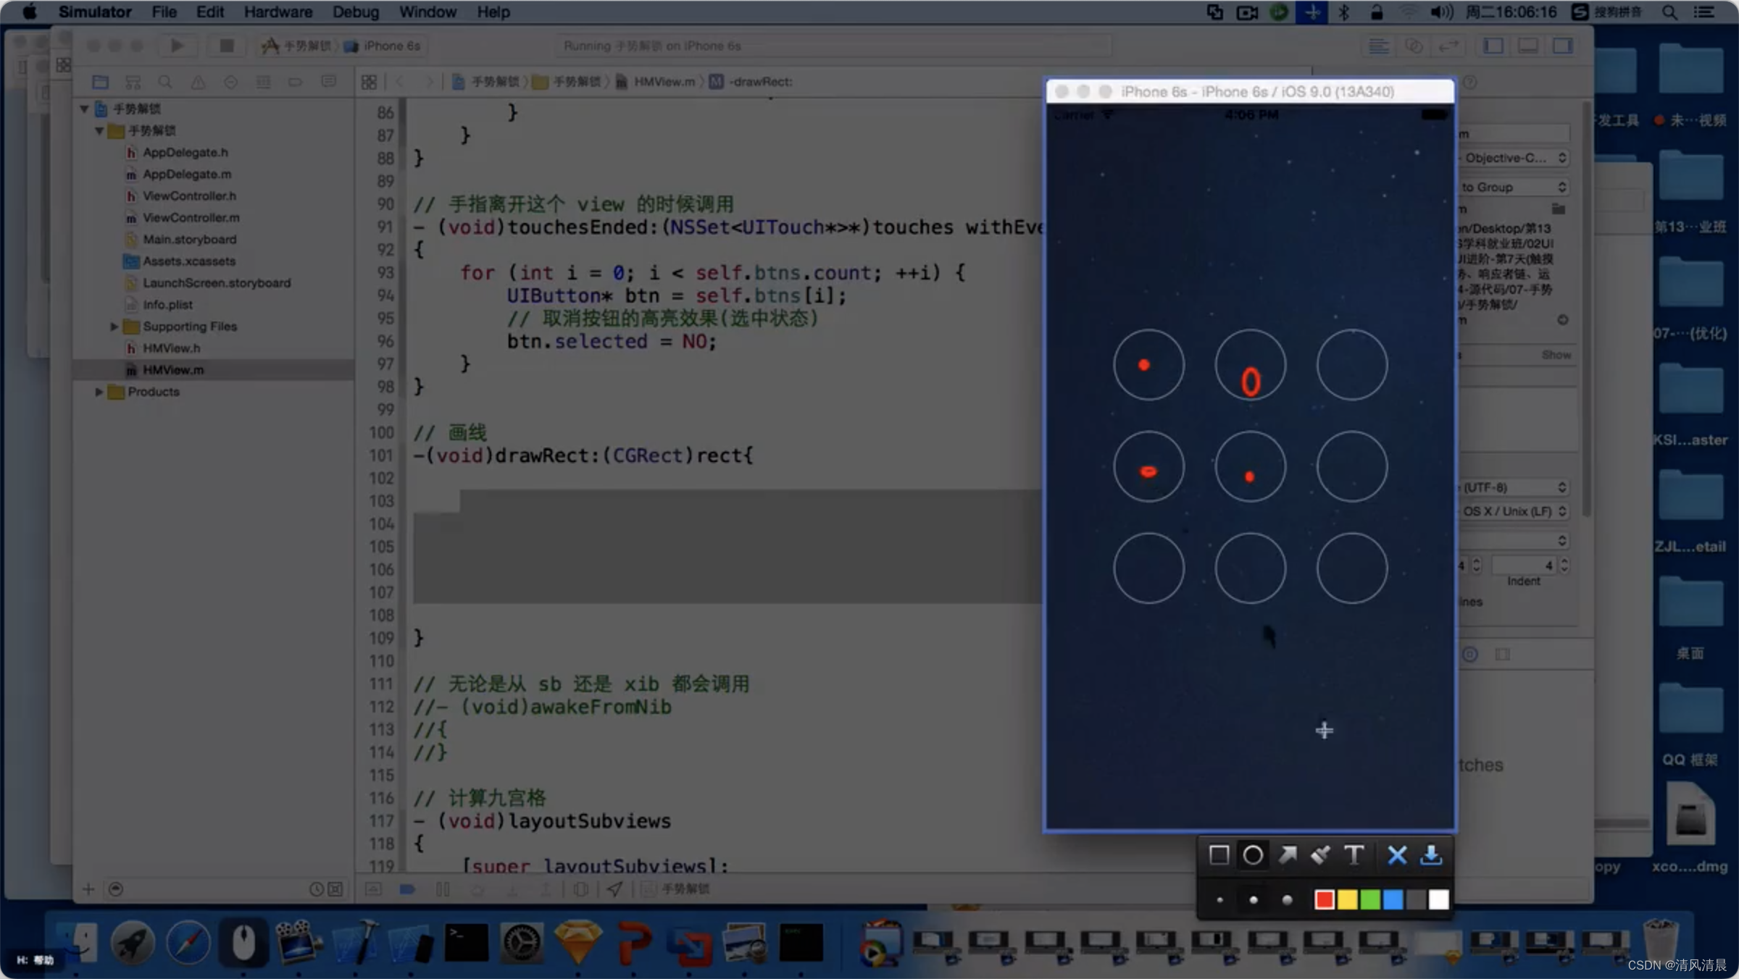Viewport: 1739px width, 979px height.
Task: Pick the green color swatch
Action: tap(1370, 899)
